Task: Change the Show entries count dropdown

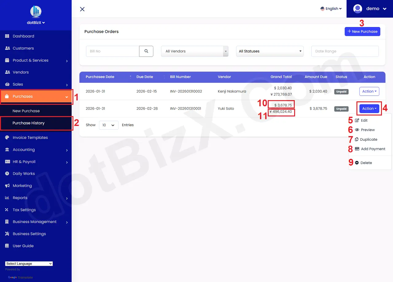Action: 108,125
